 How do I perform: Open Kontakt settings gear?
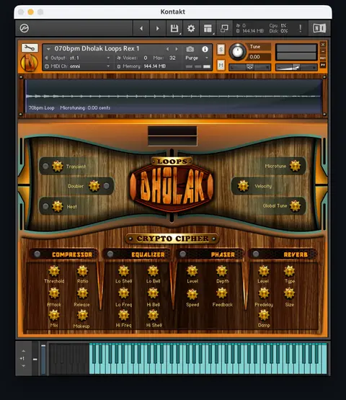[x=191, y=28]
